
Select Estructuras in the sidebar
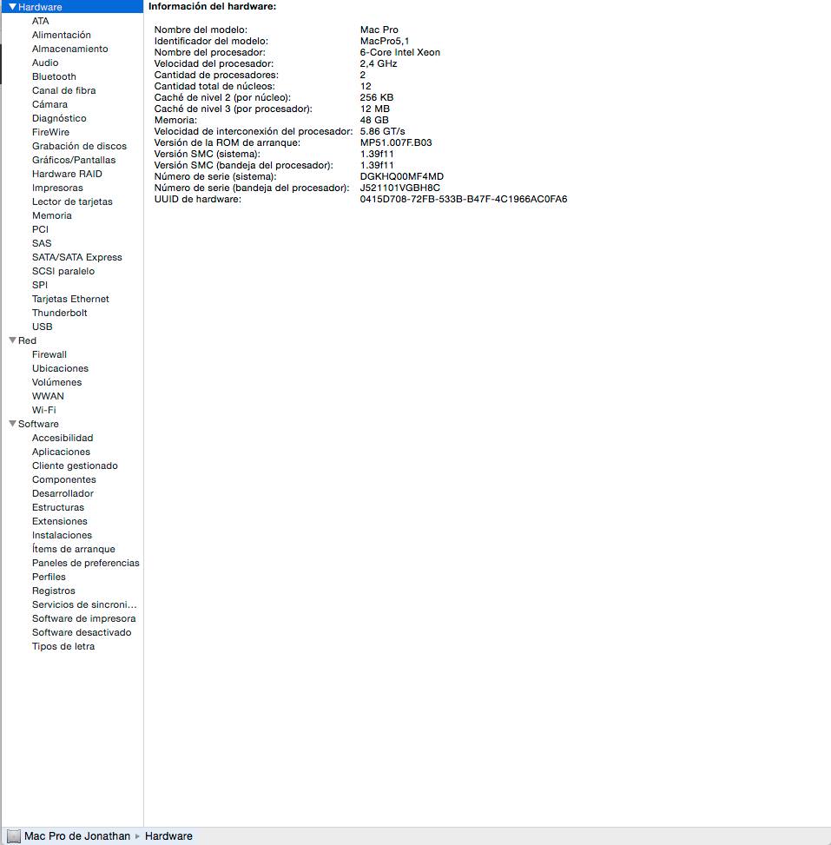(57, 508)
